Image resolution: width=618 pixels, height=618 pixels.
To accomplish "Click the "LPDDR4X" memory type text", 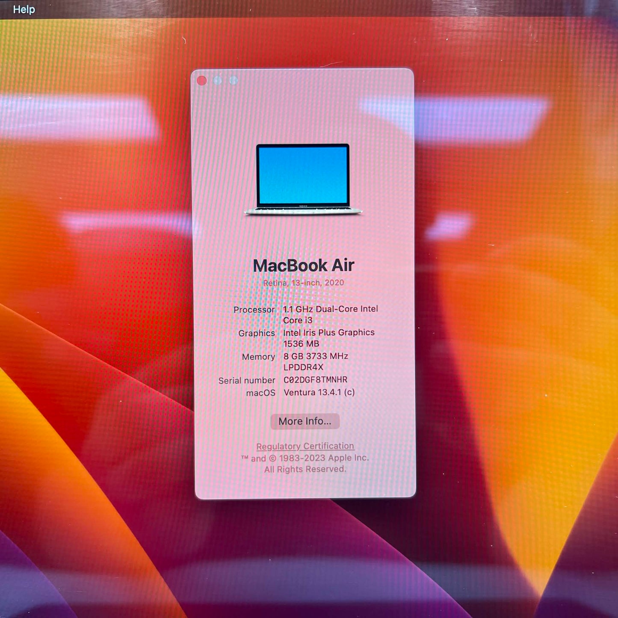I will (x=303, y=367).
